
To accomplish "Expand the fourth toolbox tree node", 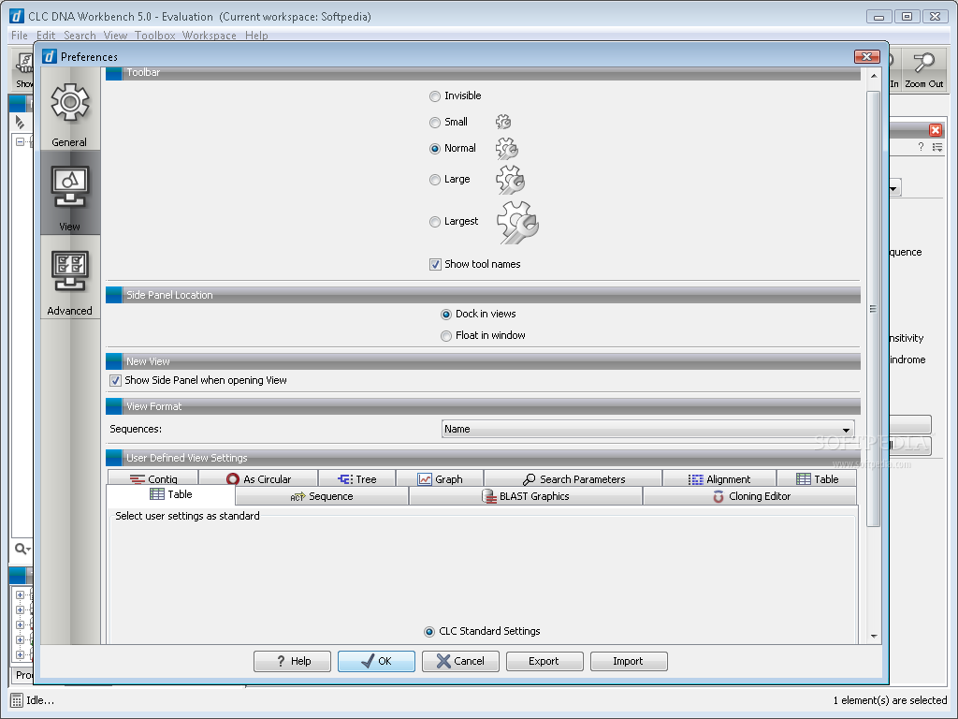I will [x=21, y=639].
